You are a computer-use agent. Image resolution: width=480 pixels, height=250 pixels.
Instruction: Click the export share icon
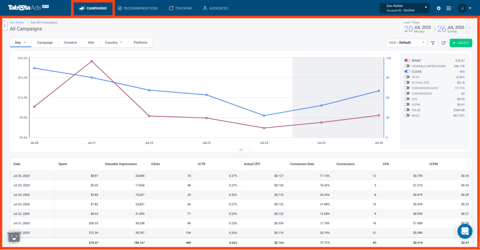443,43
